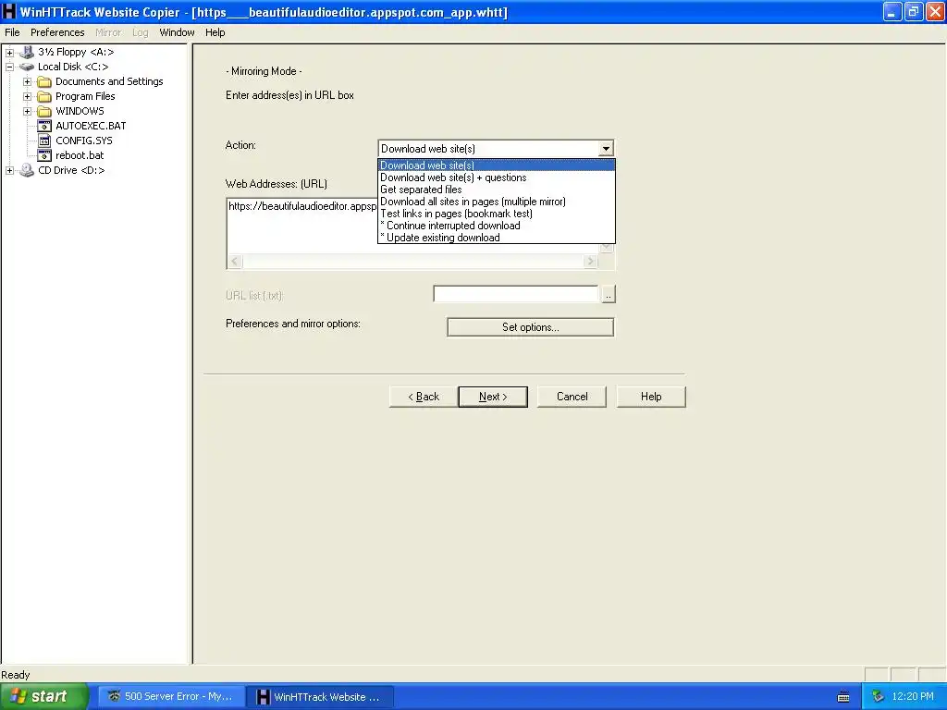Click the CD Drive D: icon
Screen dimensions: 947x710
pos(27,170)
